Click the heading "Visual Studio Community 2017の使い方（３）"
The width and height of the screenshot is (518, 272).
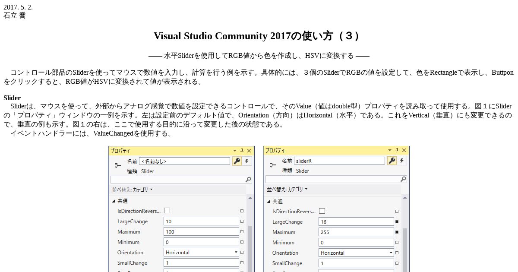tap(258, 36)
